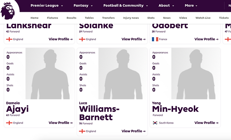This screenshot has width=231, height=140.
Task: Click England flag under Lankshear
Action: coord(9,39)
